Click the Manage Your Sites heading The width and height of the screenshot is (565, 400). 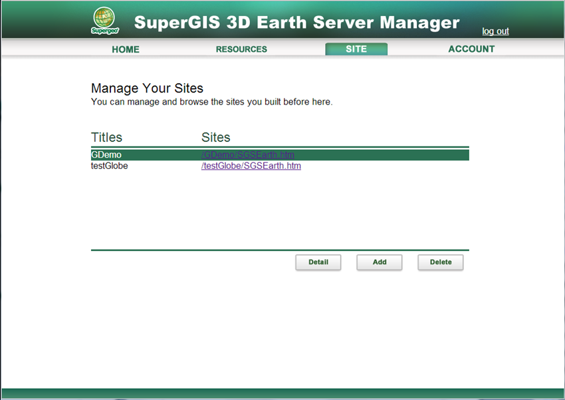[147, 89]
